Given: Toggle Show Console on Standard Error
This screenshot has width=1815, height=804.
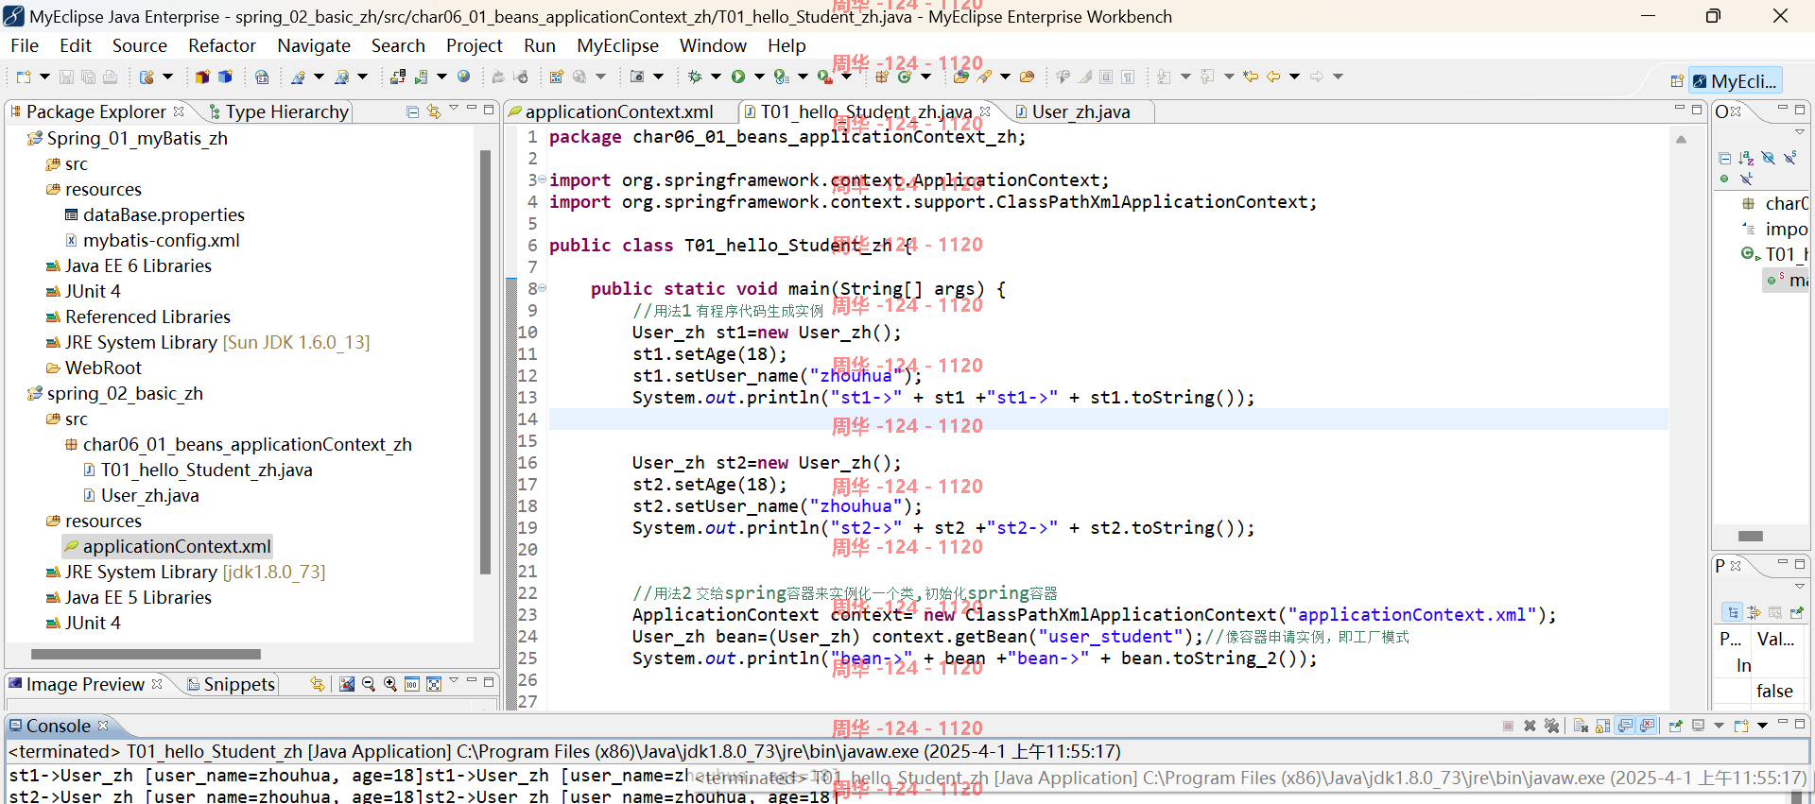Looking at the screenshot, I should (1646, 726).
